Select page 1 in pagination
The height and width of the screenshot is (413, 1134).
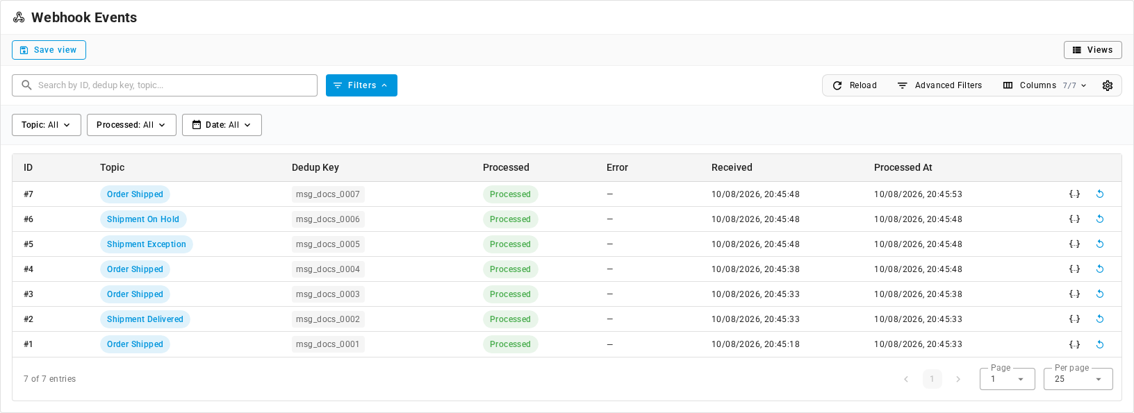tap(932, 379)
